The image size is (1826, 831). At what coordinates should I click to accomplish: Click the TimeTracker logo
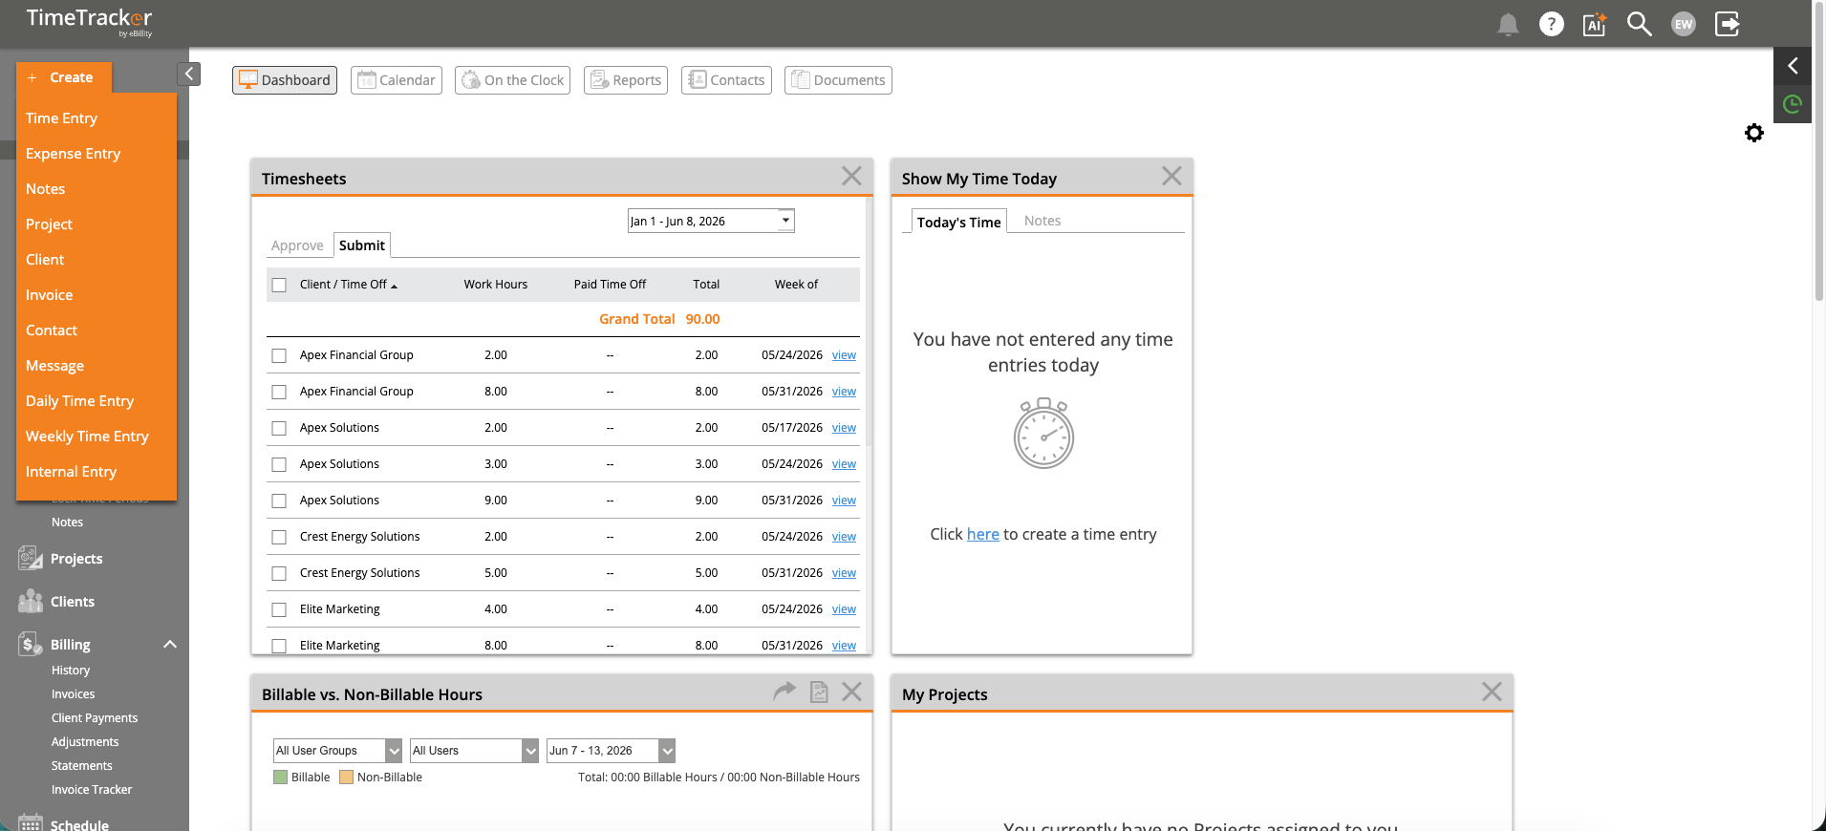coord(89,21)
